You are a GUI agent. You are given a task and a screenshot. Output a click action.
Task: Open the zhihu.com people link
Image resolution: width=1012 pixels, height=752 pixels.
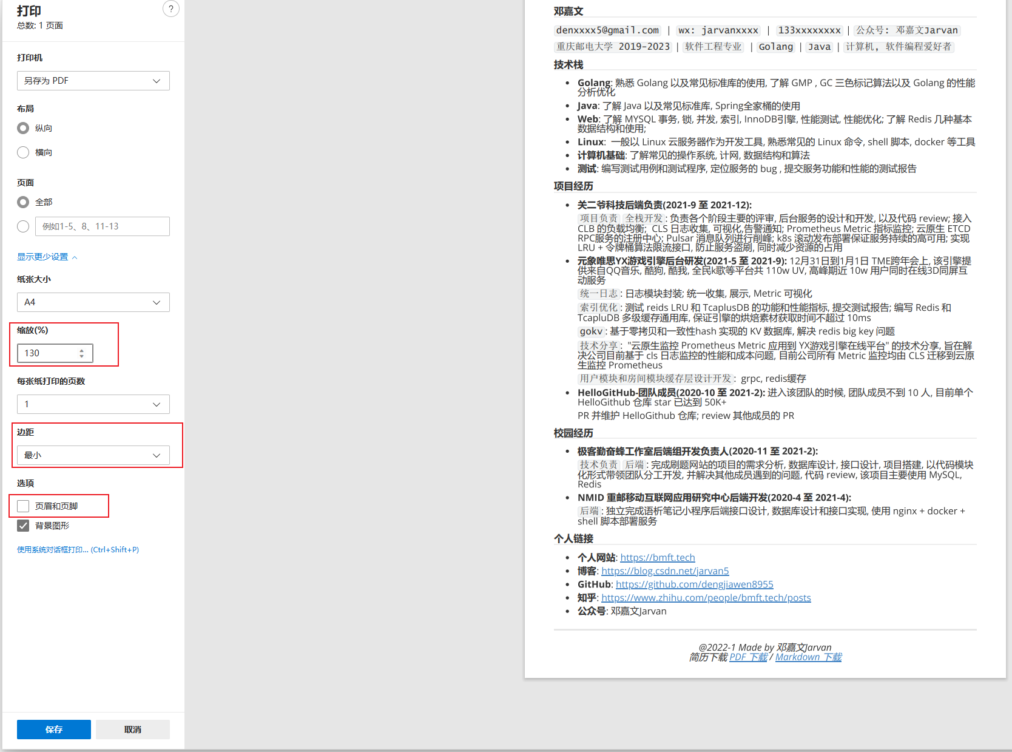706,598
